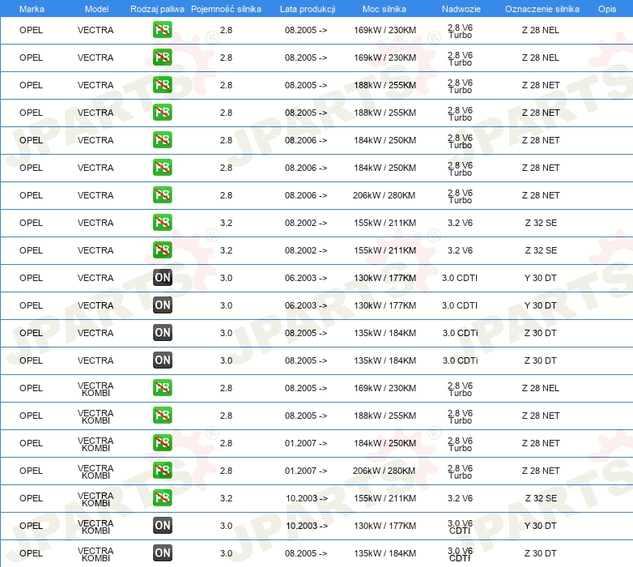633x567 pixels.
Task: Click Z 32 SE in the VECTRA KOMBI row
Action: pyautogui.click(x=541, y=498)
